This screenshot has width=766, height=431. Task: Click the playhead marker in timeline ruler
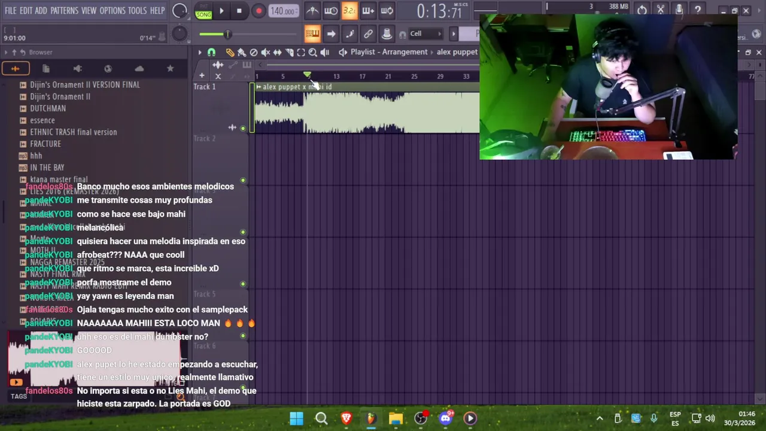point(307,75)
